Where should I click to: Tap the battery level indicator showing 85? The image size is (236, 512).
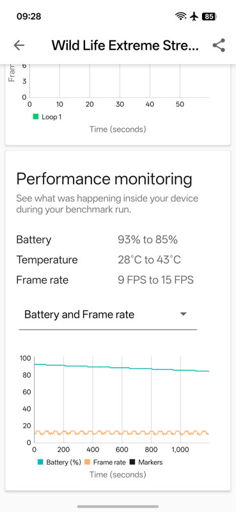coord(209,17)
